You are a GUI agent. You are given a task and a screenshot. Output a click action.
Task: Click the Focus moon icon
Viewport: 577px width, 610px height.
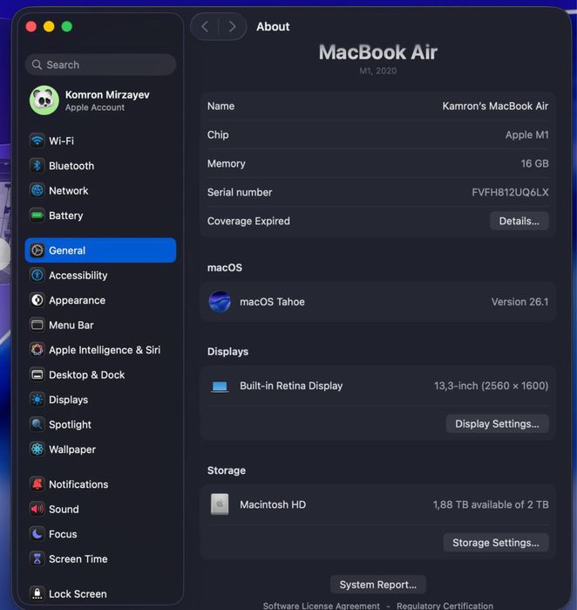coord(37,534)
